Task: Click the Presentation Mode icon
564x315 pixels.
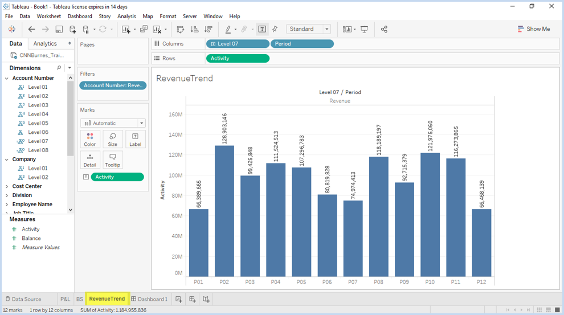Action: click(x=364, y=29)
